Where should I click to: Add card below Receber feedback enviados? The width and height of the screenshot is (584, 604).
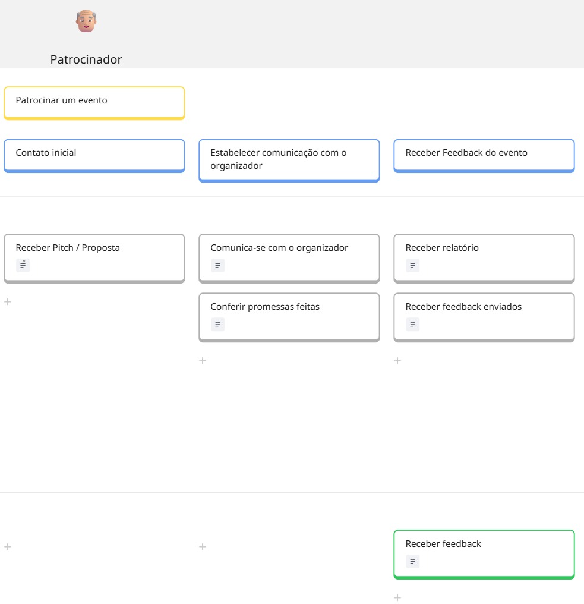[397, 361]
